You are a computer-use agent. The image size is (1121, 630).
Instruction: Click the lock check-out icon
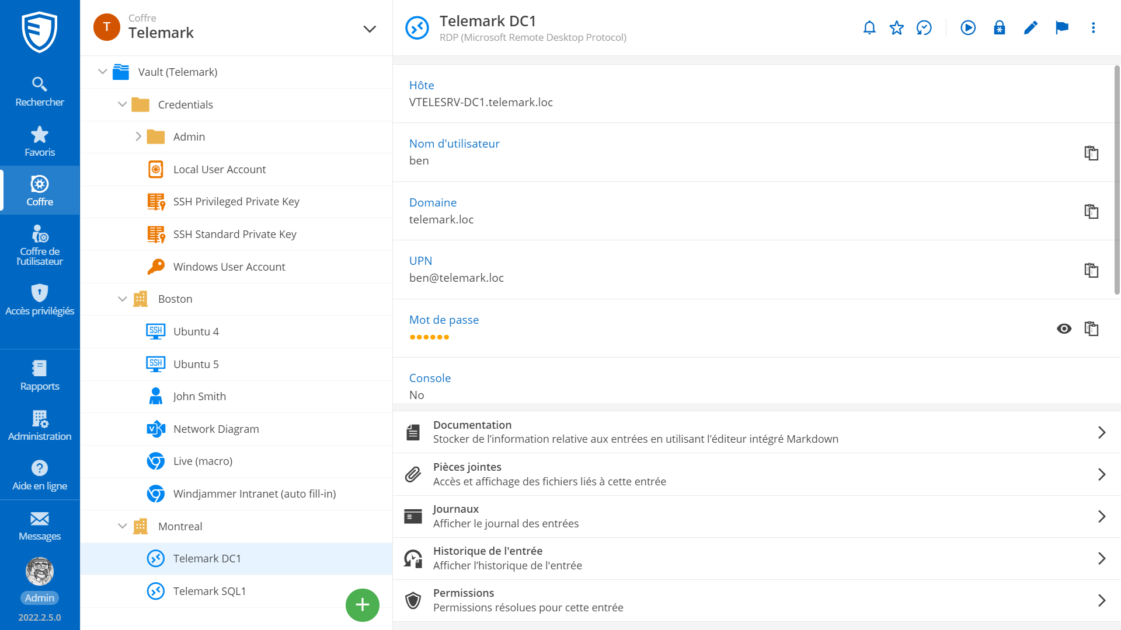(1000, 28)
